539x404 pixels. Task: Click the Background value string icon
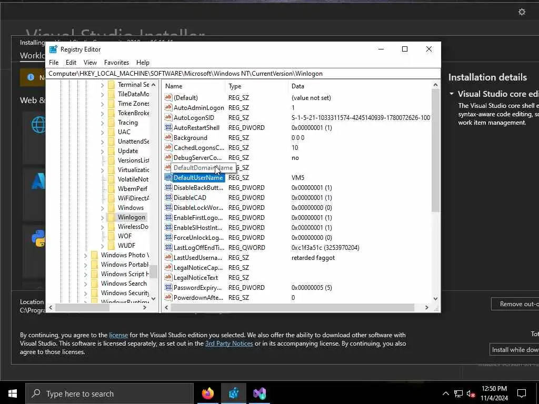pos(168,137)
